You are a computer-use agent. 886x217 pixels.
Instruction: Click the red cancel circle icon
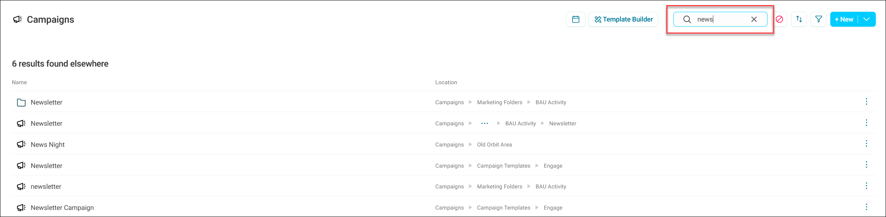pos(779,19)
